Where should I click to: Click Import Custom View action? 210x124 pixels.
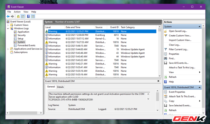pyautogui.click(x=180, y=40)
